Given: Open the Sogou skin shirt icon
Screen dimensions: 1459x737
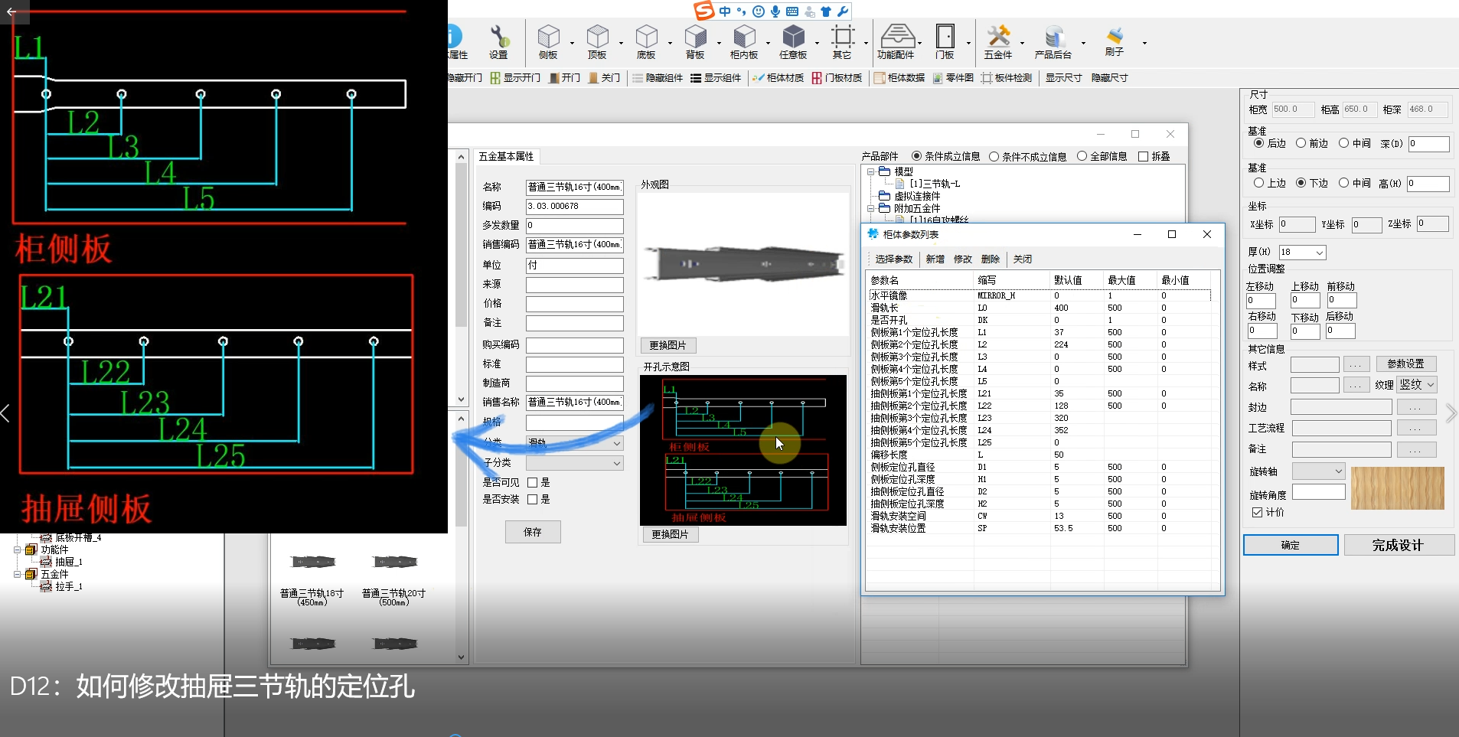Looking at the screenshot, I should point(826,11).
